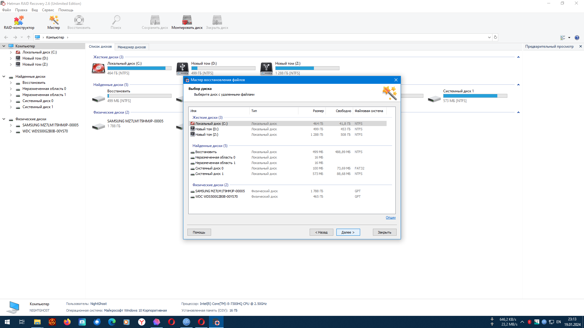Close the Предварительный просмотр panel
The height and width of the screenshot is (328, 584).
point(580,46)
